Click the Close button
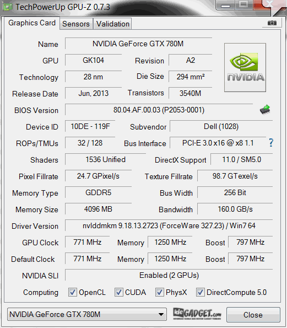The width and height of the screenshot is (287, 328). pos(253,315)
